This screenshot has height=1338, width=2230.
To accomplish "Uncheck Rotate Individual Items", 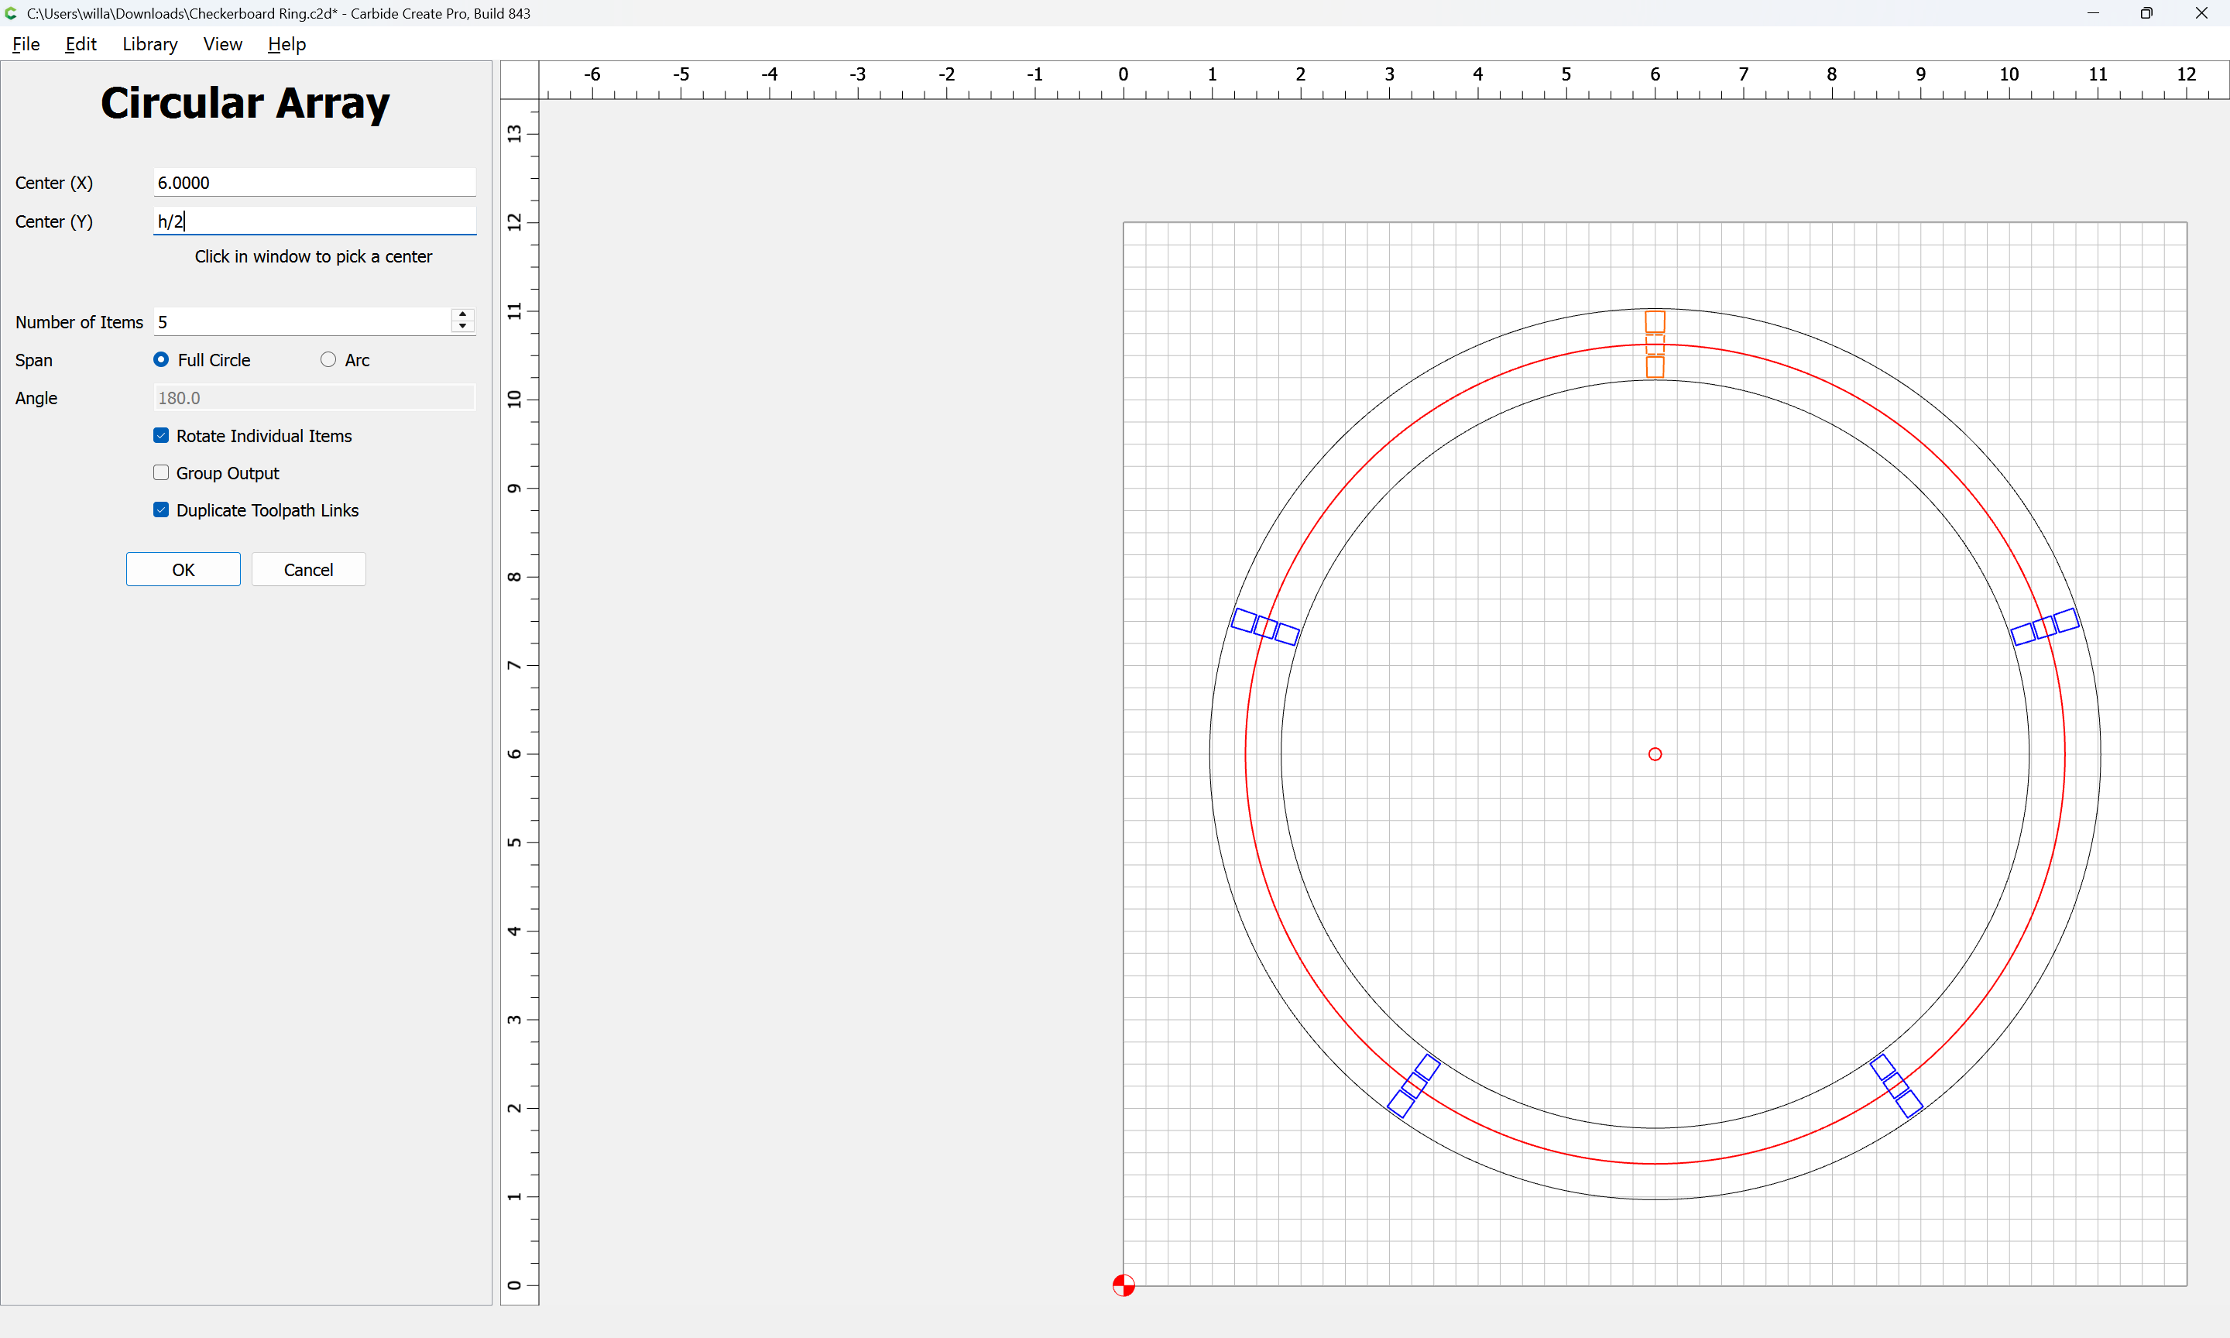I will (x=161, y=435).
